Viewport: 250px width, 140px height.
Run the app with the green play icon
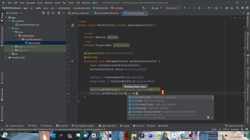click(x=185, y=8)
